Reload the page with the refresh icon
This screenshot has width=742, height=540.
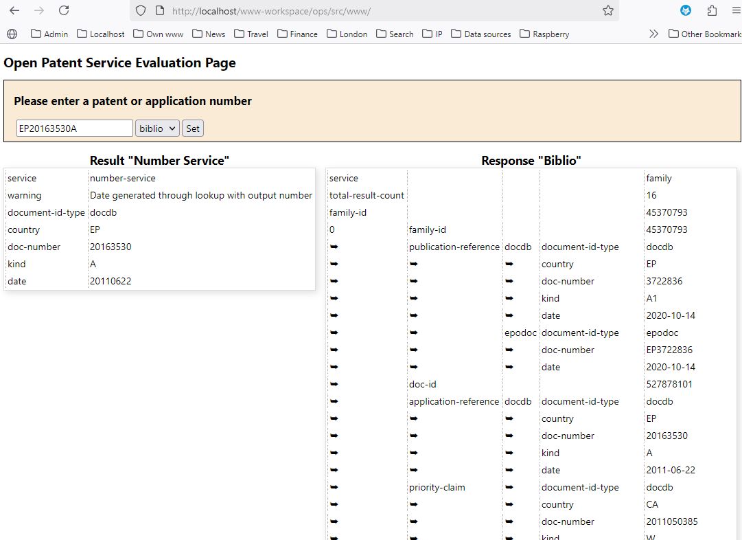pos(64,10)
